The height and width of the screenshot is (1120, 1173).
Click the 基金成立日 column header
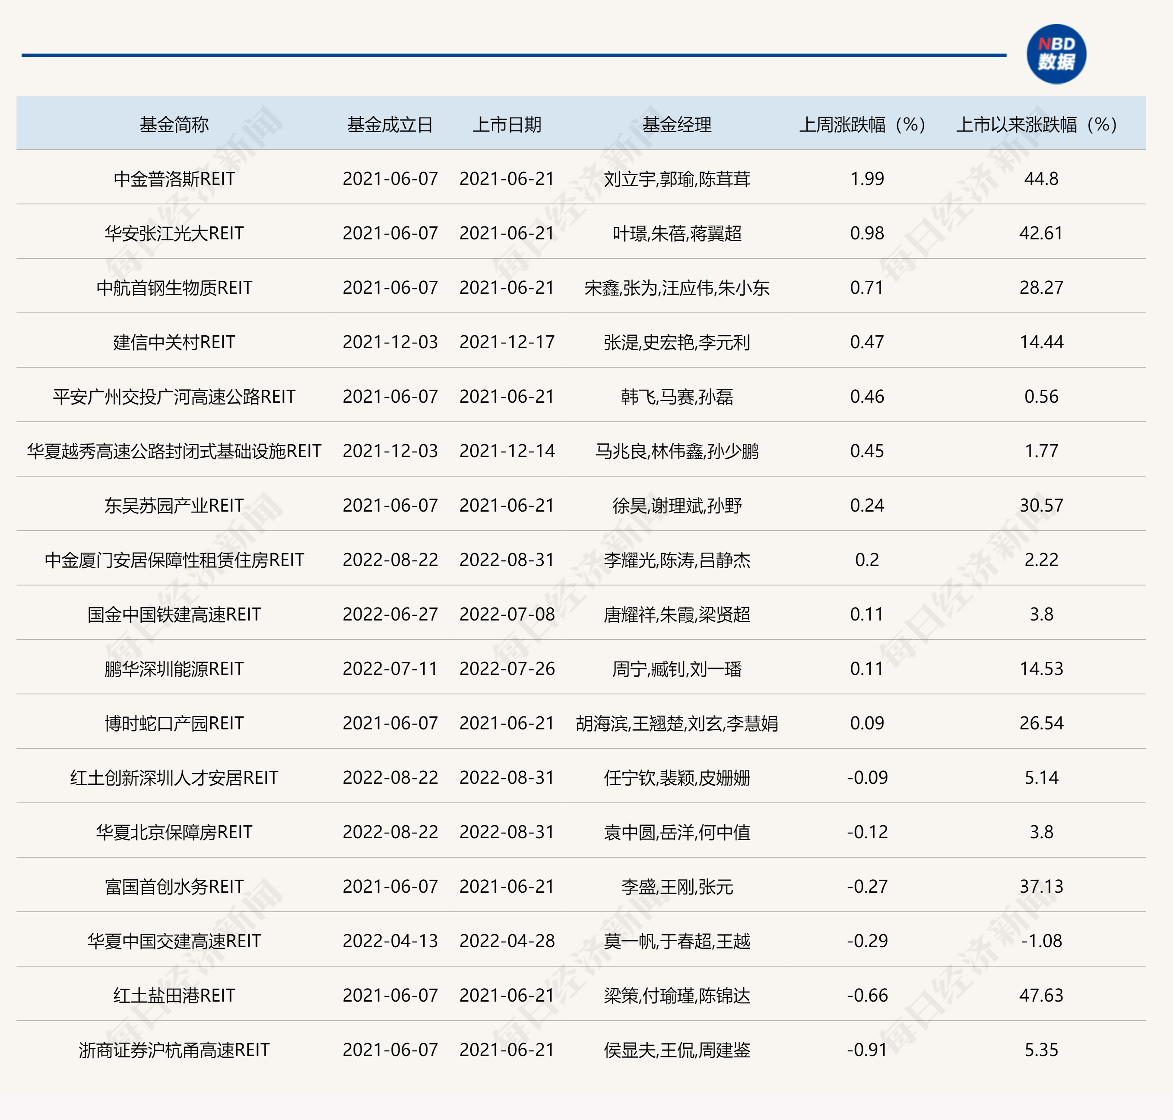click(x=390, y=124)
